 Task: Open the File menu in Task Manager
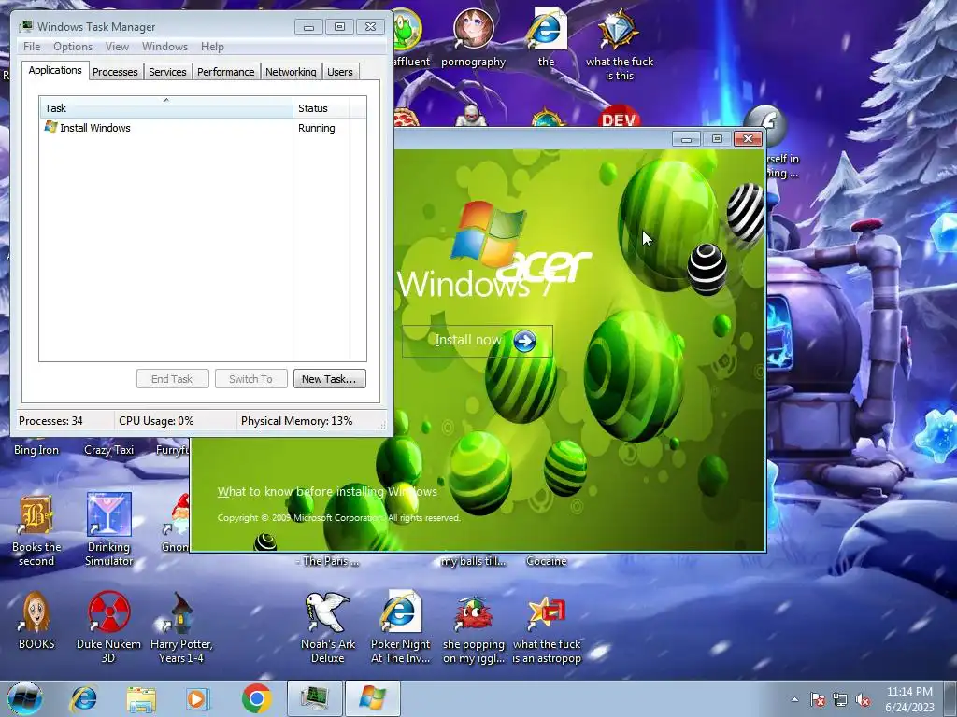(32, 47)
